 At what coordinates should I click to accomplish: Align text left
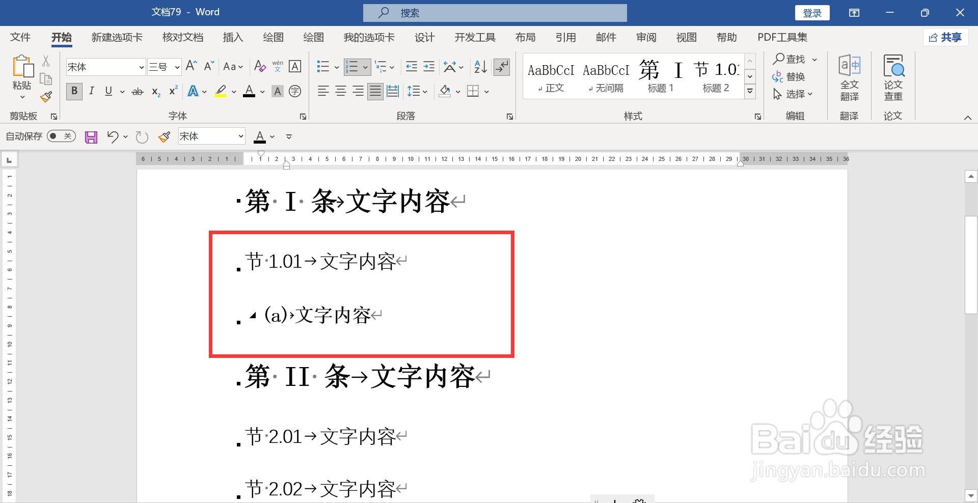pyautogui.click(x=323, y=92)
